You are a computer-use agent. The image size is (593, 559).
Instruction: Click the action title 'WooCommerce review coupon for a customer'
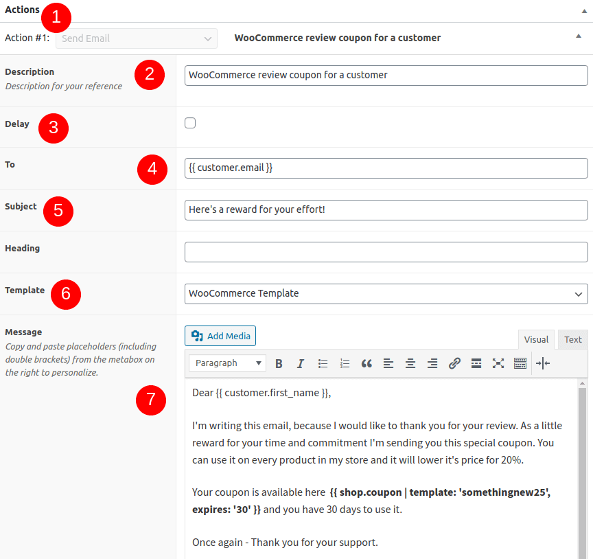click(338, 38)
